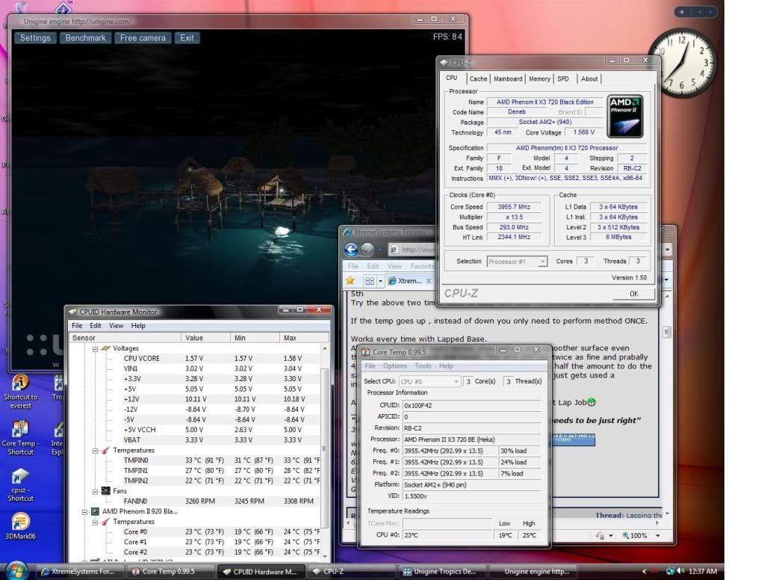
Task: Open the Processor #1 selection dropdown in CPU-Z
Action: (x=517, y=262)
